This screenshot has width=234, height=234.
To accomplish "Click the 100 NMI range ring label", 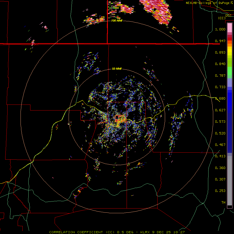I will 117,21.
